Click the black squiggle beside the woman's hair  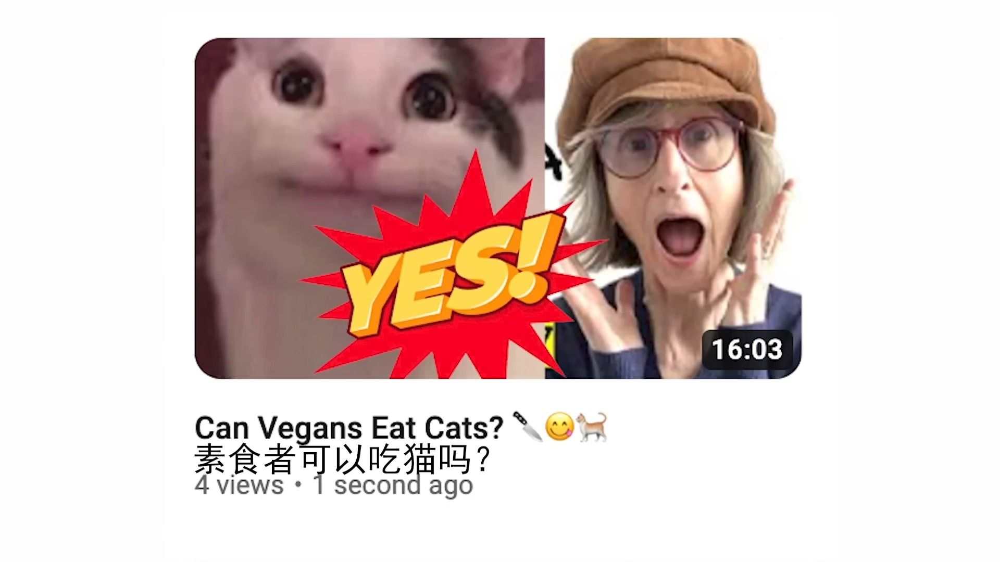click(553, 161)
